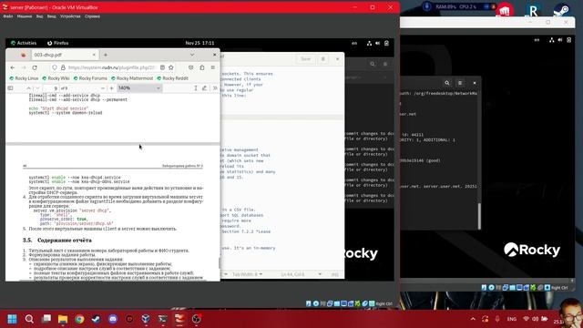Open Rocky Forums bookmark
The width and height of the screenshot is (583, 328).
(x=90, y=78)
